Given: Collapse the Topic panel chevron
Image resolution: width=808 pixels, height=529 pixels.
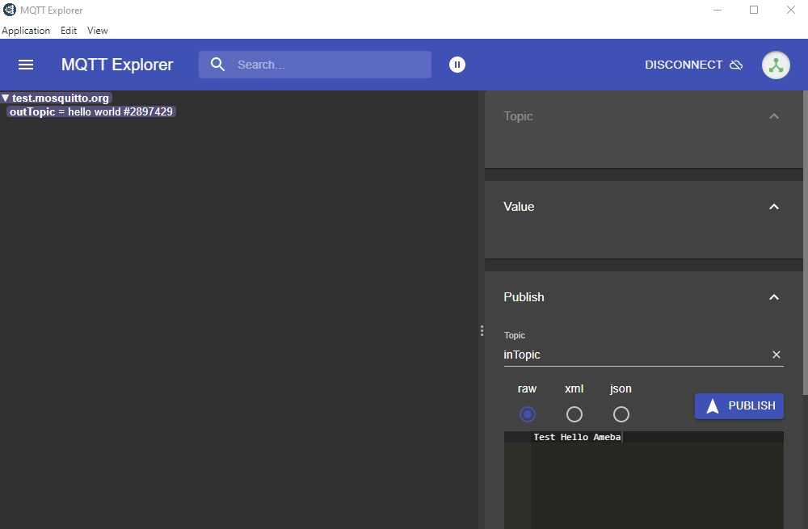Looking at the screenshot, I should tap(774, 116).
